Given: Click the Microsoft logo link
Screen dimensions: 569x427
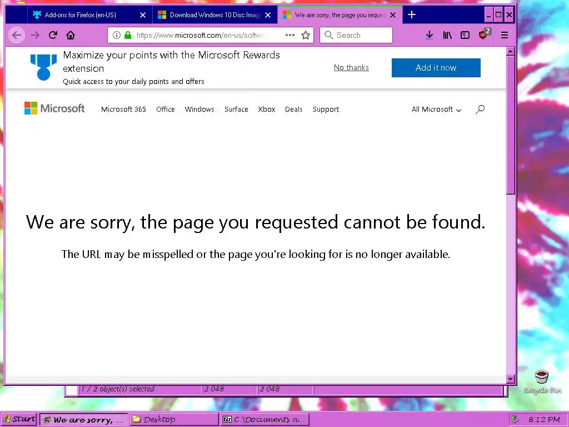Looking at the screenshot, I should [54, 108].
